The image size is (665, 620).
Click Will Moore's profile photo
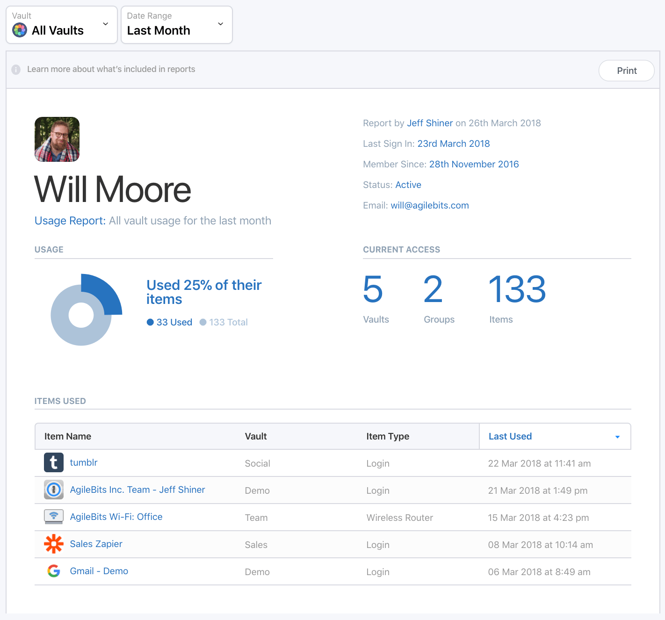tap(57, 139)
